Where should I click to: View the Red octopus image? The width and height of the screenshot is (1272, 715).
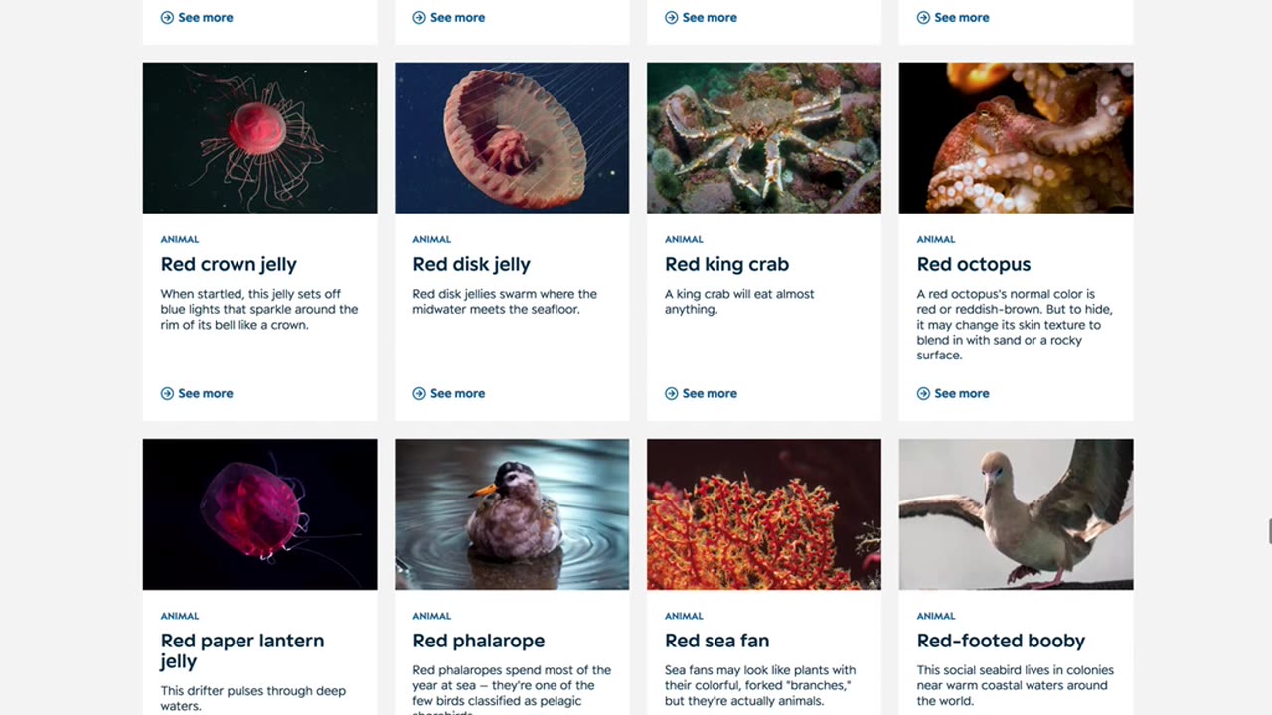1016,138
